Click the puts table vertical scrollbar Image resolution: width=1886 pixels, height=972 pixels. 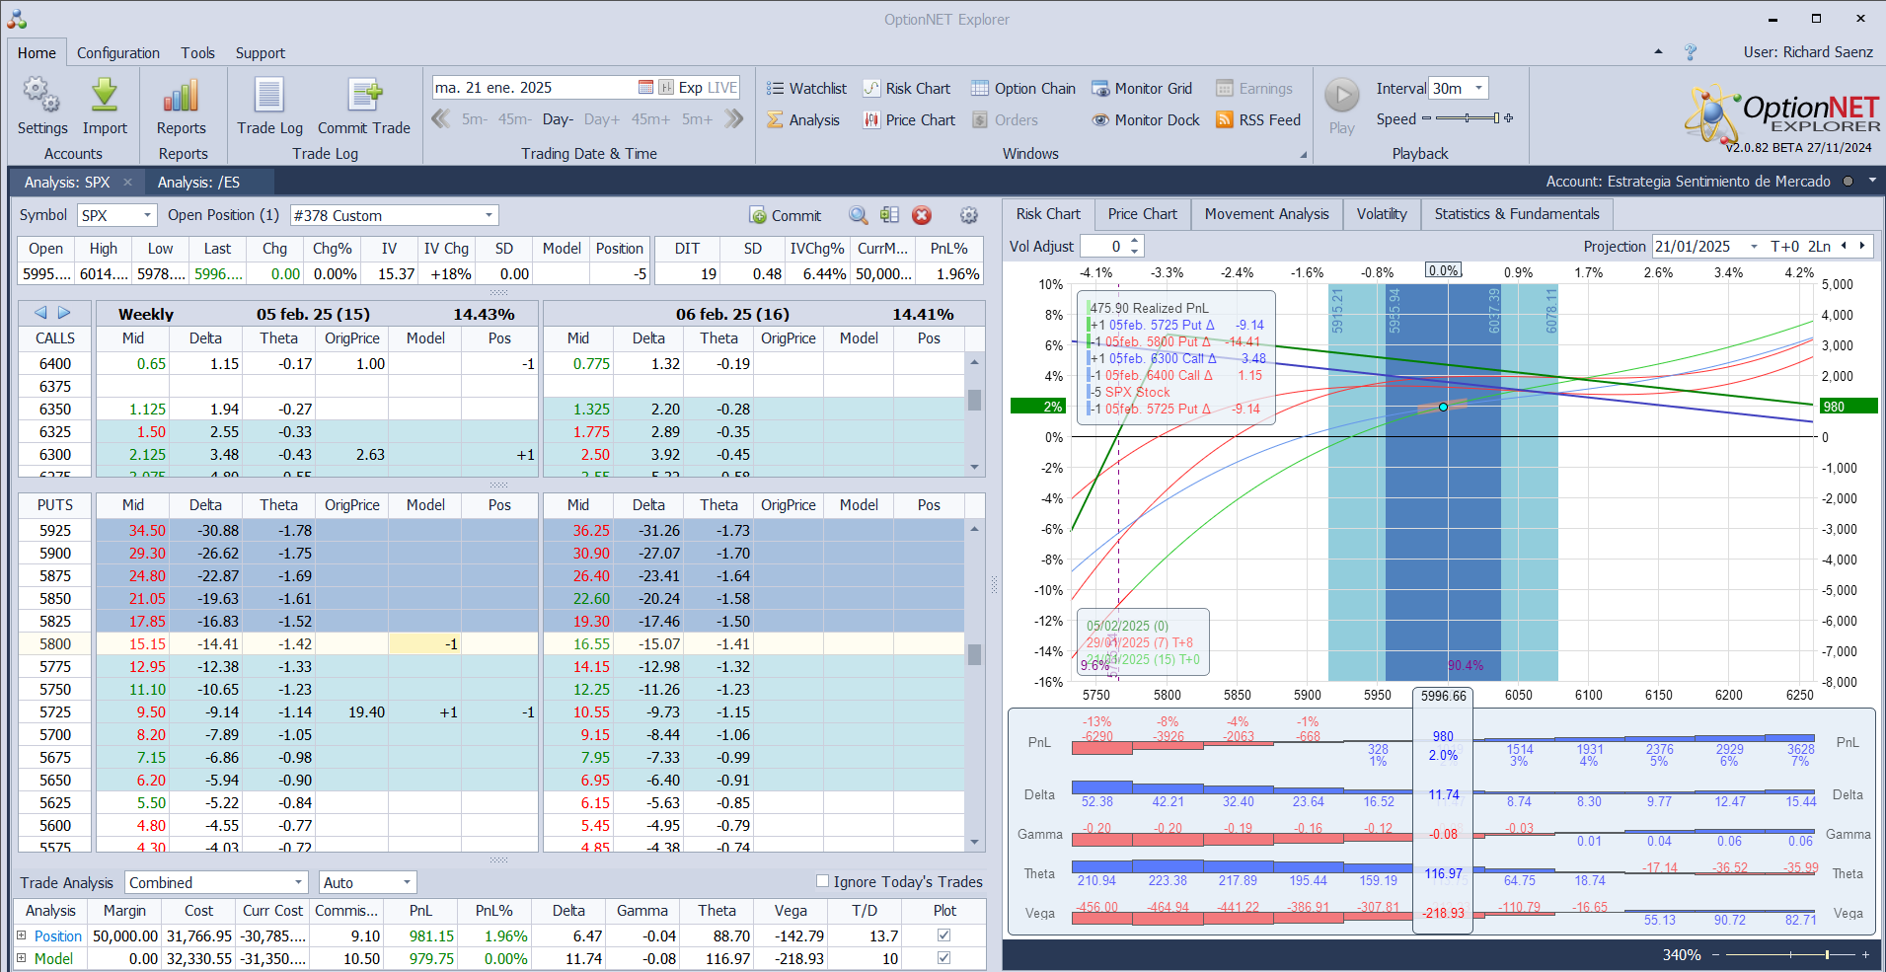[974, 685]
